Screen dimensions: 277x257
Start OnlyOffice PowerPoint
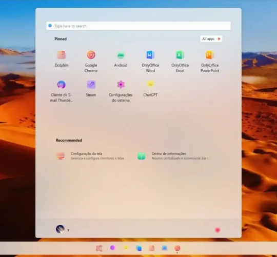[x=210, y=62]
